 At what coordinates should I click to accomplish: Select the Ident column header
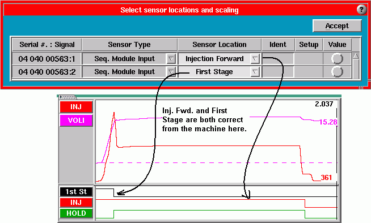pos(278,45)
